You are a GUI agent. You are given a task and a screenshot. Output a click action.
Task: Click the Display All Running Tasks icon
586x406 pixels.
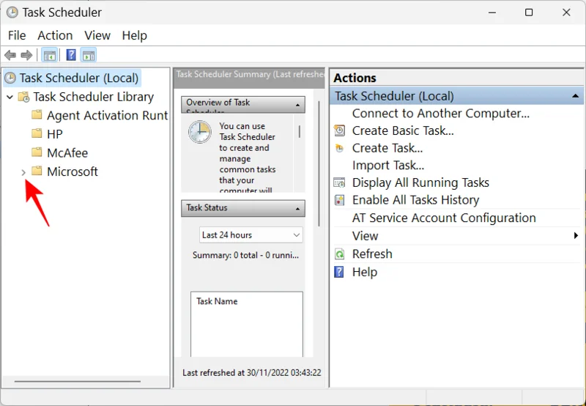pyautogui.click(x=339, y=182)
